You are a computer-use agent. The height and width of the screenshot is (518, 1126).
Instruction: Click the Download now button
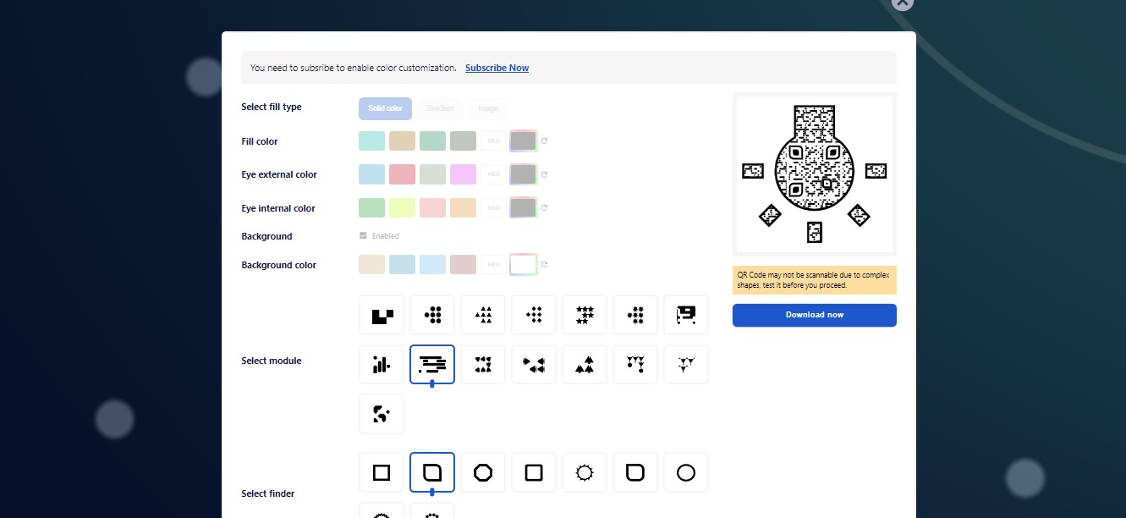pyautogui.click(x=815, y=315)
